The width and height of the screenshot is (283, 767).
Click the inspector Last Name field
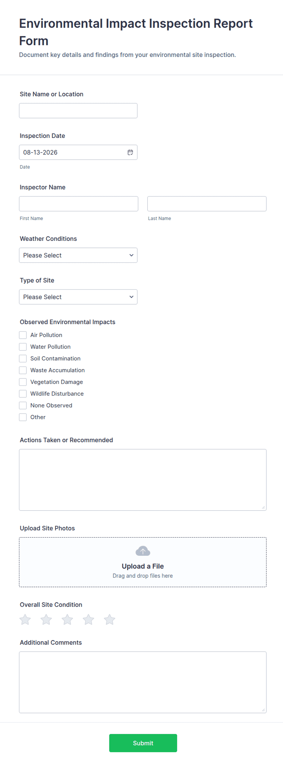tap(207, 204)
